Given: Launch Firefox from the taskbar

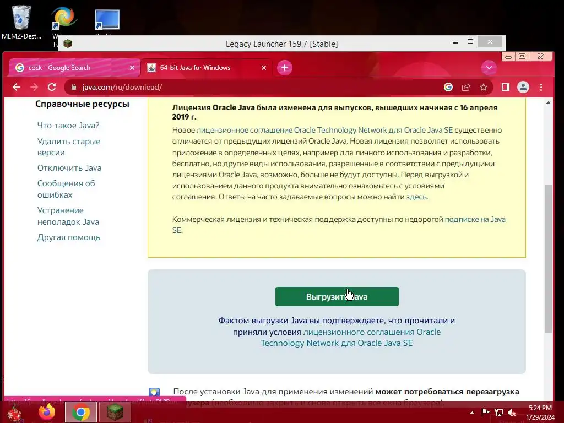Looking at the screenshot, I should (x=47, y=412).
